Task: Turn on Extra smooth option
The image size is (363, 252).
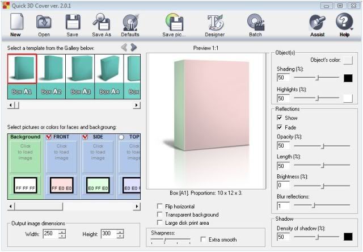Action: click(x=204, y=240)
